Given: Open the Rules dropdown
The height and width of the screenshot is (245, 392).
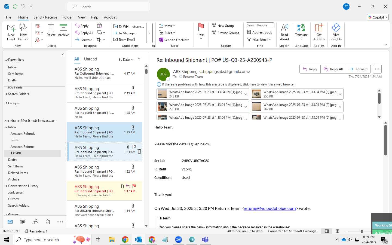Looking at the screenshot, I should tap(167, 33).
